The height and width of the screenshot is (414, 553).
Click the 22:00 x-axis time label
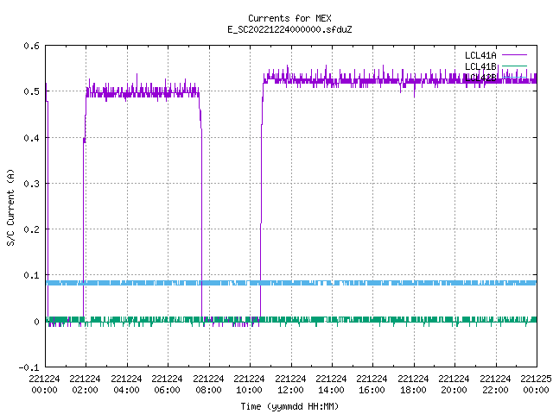click(x=495, y=390)
